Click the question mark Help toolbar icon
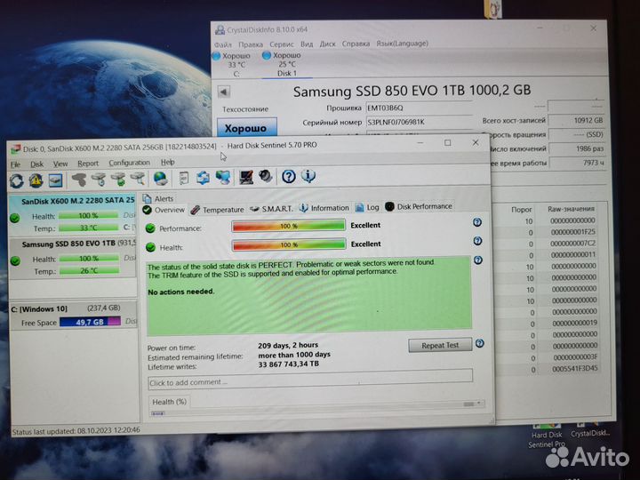Viewport: 640px width, 480px height. 289,176
